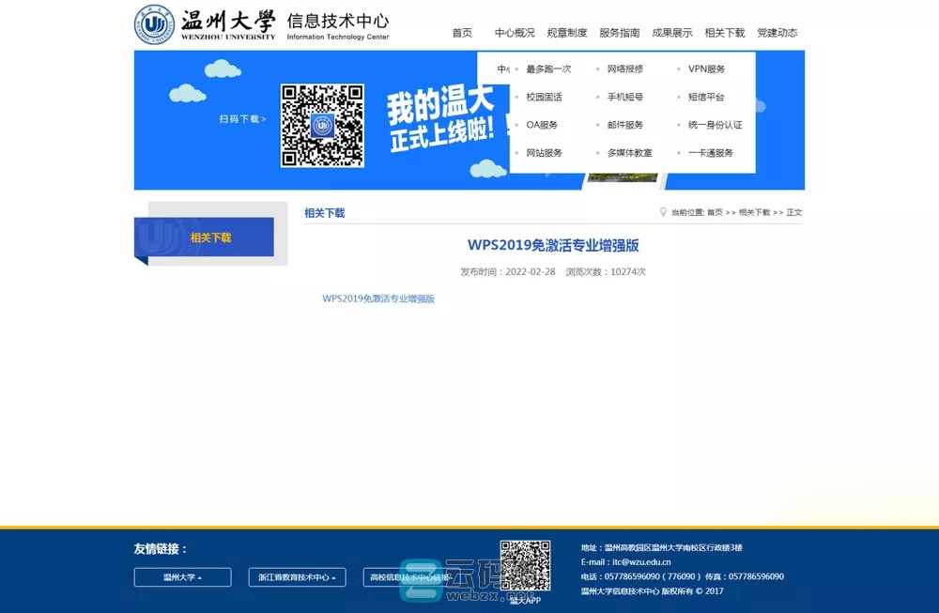
Task: Go to 党建动态 in the navigation bar
Action: coord(777,33)
